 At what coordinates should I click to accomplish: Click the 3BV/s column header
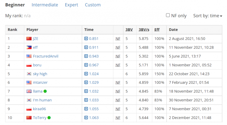tap(144, 30)
